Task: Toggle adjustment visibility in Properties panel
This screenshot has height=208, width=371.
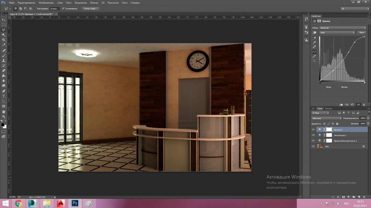Action: click(x=358, y=105)
